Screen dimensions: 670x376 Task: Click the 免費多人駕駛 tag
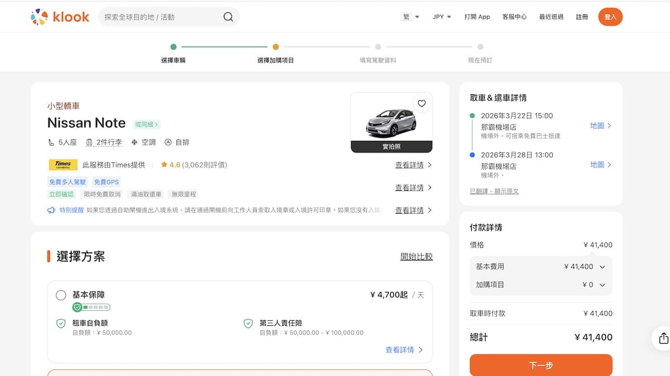click(68, 182)
